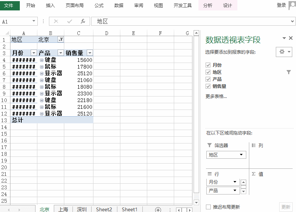Open the 月份 column header dropdown
Screen dimensions: 296x212
click(33, 53)
